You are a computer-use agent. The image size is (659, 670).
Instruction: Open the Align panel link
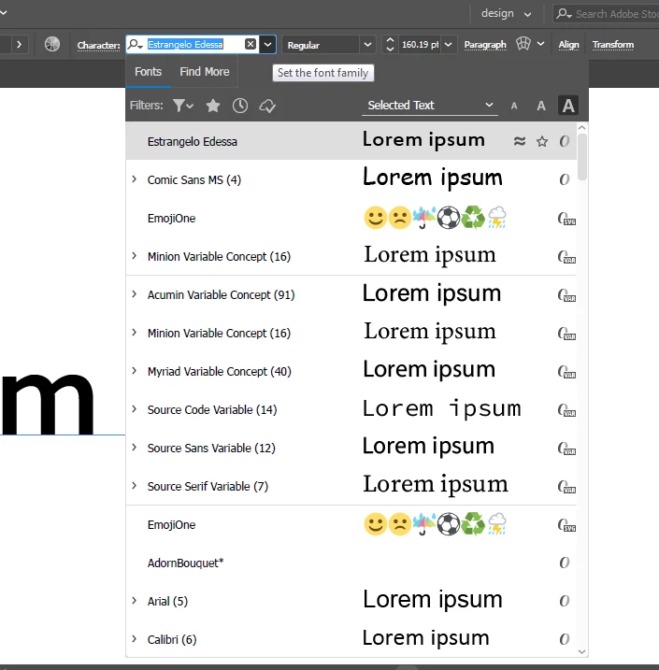568,45
